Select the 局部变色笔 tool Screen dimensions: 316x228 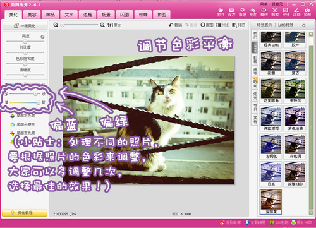click(23, 133)
